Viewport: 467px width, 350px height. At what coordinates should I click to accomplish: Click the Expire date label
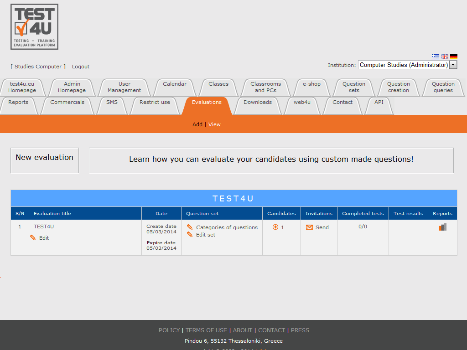(161, 243)
